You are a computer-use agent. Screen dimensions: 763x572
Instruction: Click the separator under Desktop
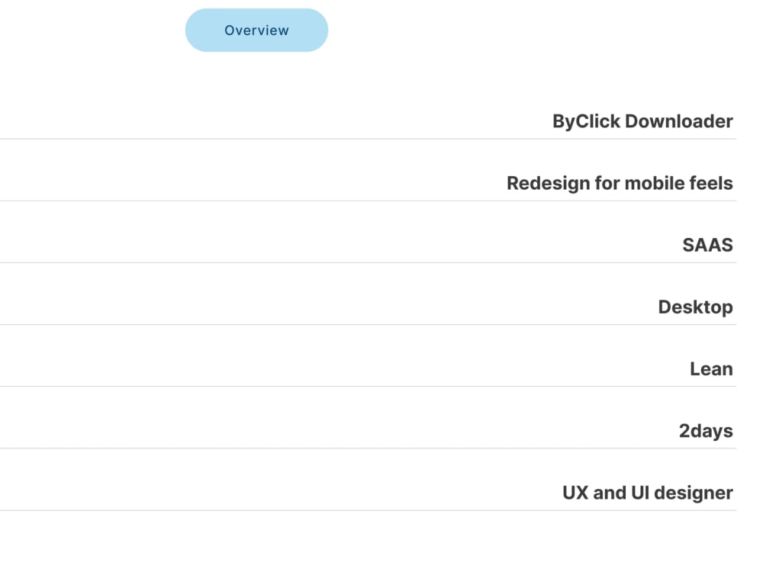[368, 324]
